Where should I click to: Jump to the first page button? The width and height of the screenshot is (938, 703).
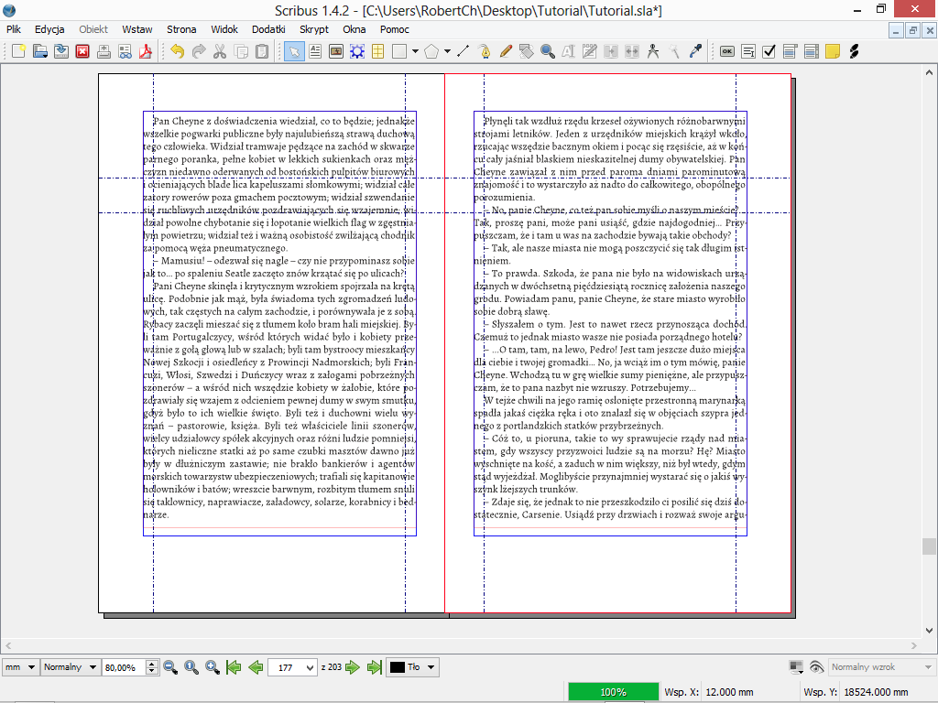point(234,667)
